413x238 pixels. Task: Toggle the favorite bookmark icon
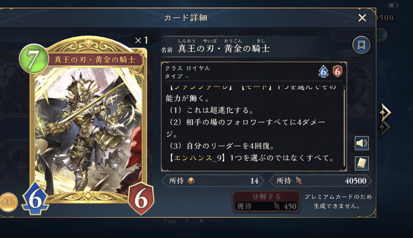[361, 45]
